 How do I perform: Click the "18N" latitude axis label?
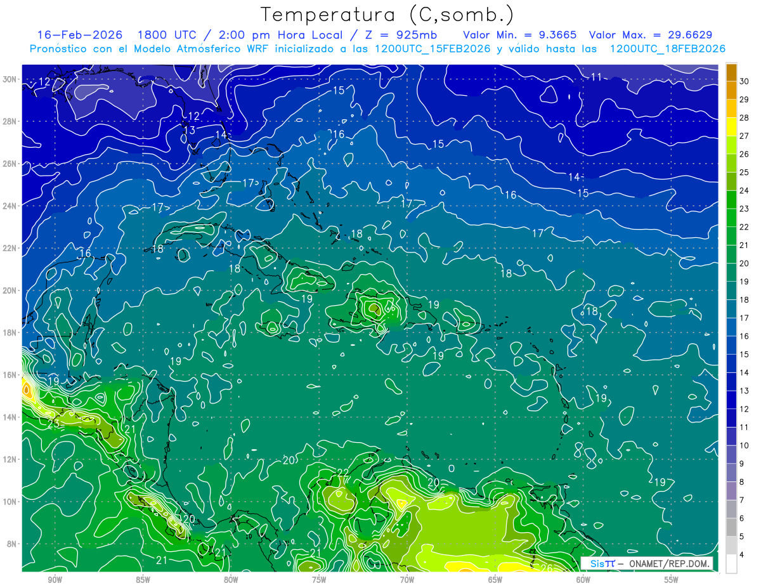pos(10,332)
